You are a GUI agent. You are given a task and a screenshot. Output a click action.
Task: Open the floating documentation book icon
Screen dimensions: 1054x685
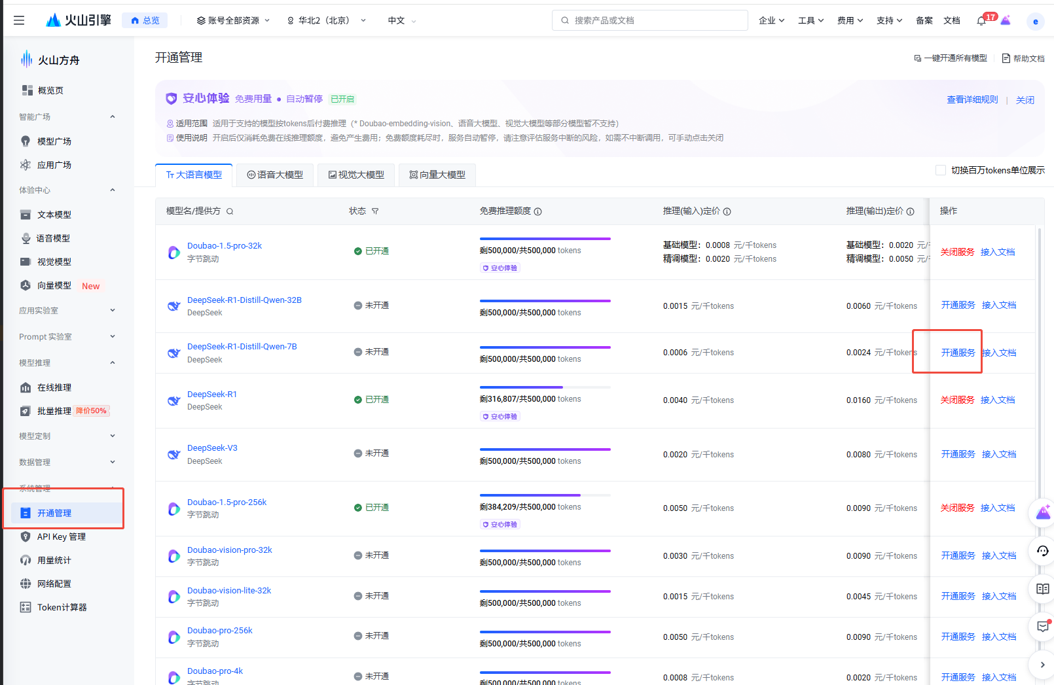[1043, 589]
